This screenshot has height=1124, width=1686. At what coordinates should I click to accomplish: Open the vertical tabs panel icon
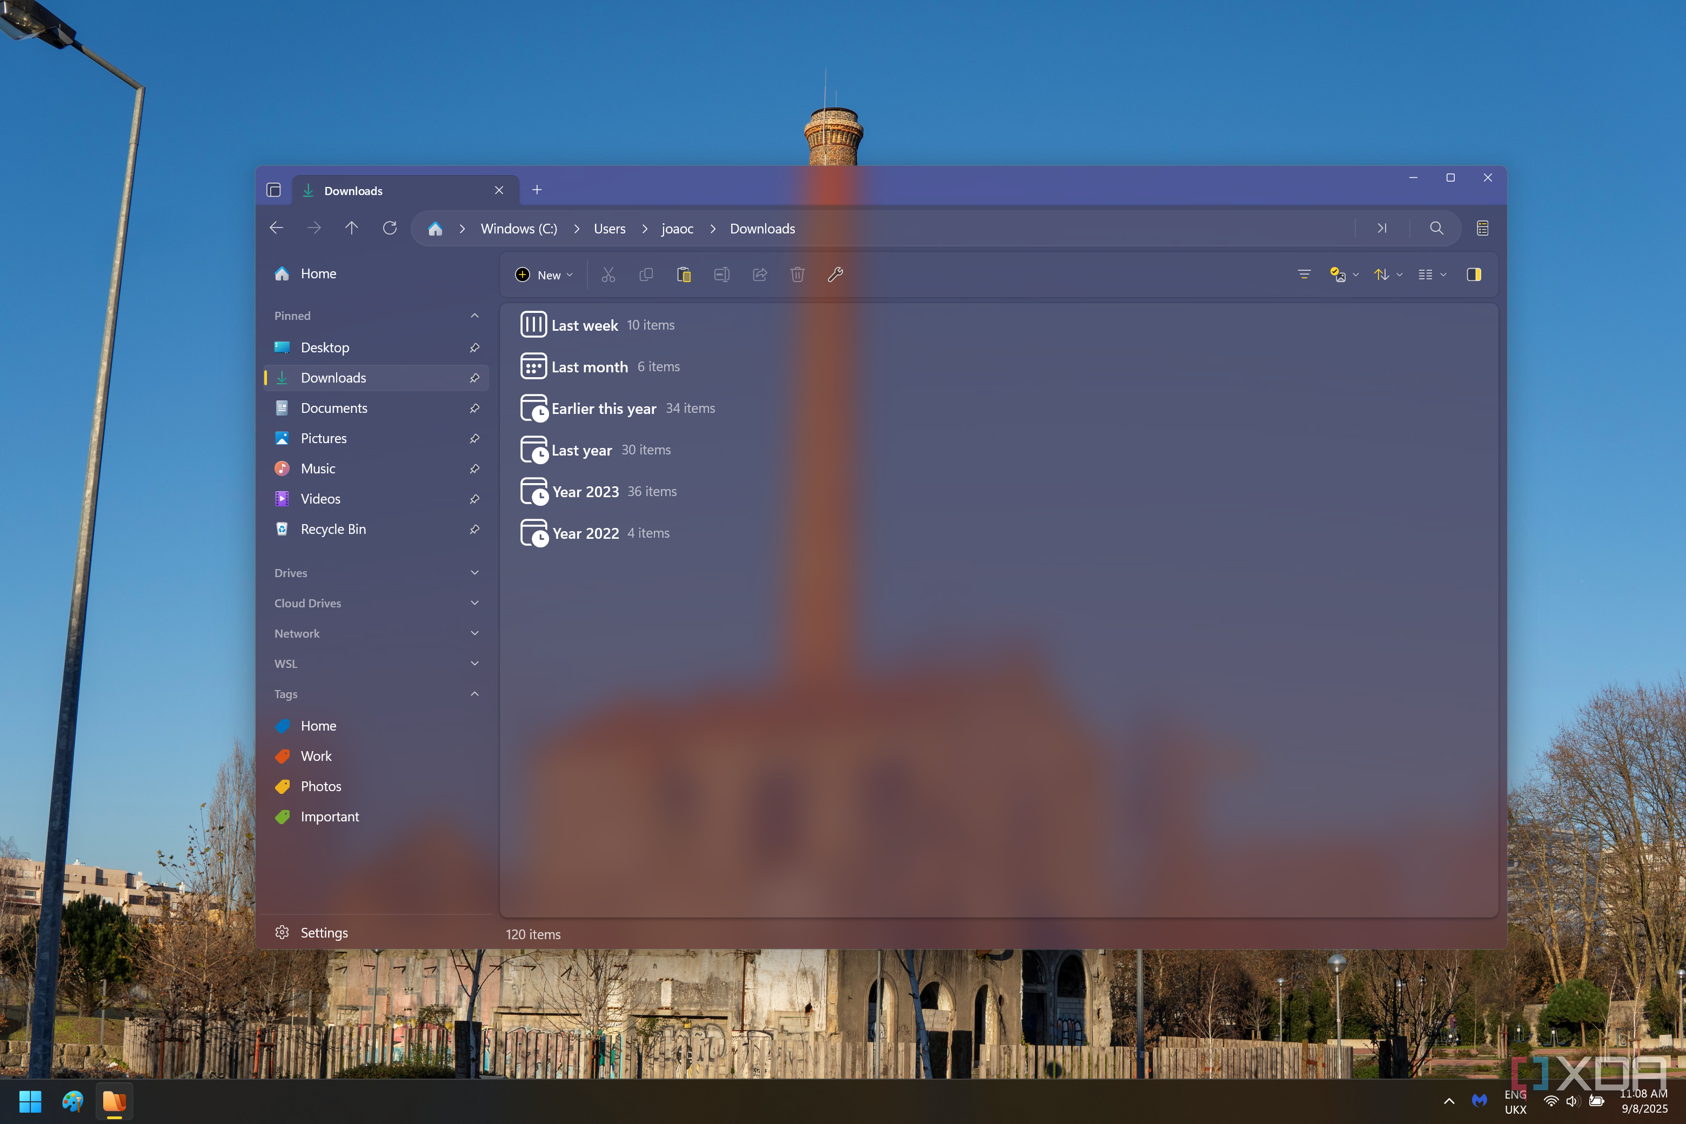pyautogui.click(x=273, y=190)
